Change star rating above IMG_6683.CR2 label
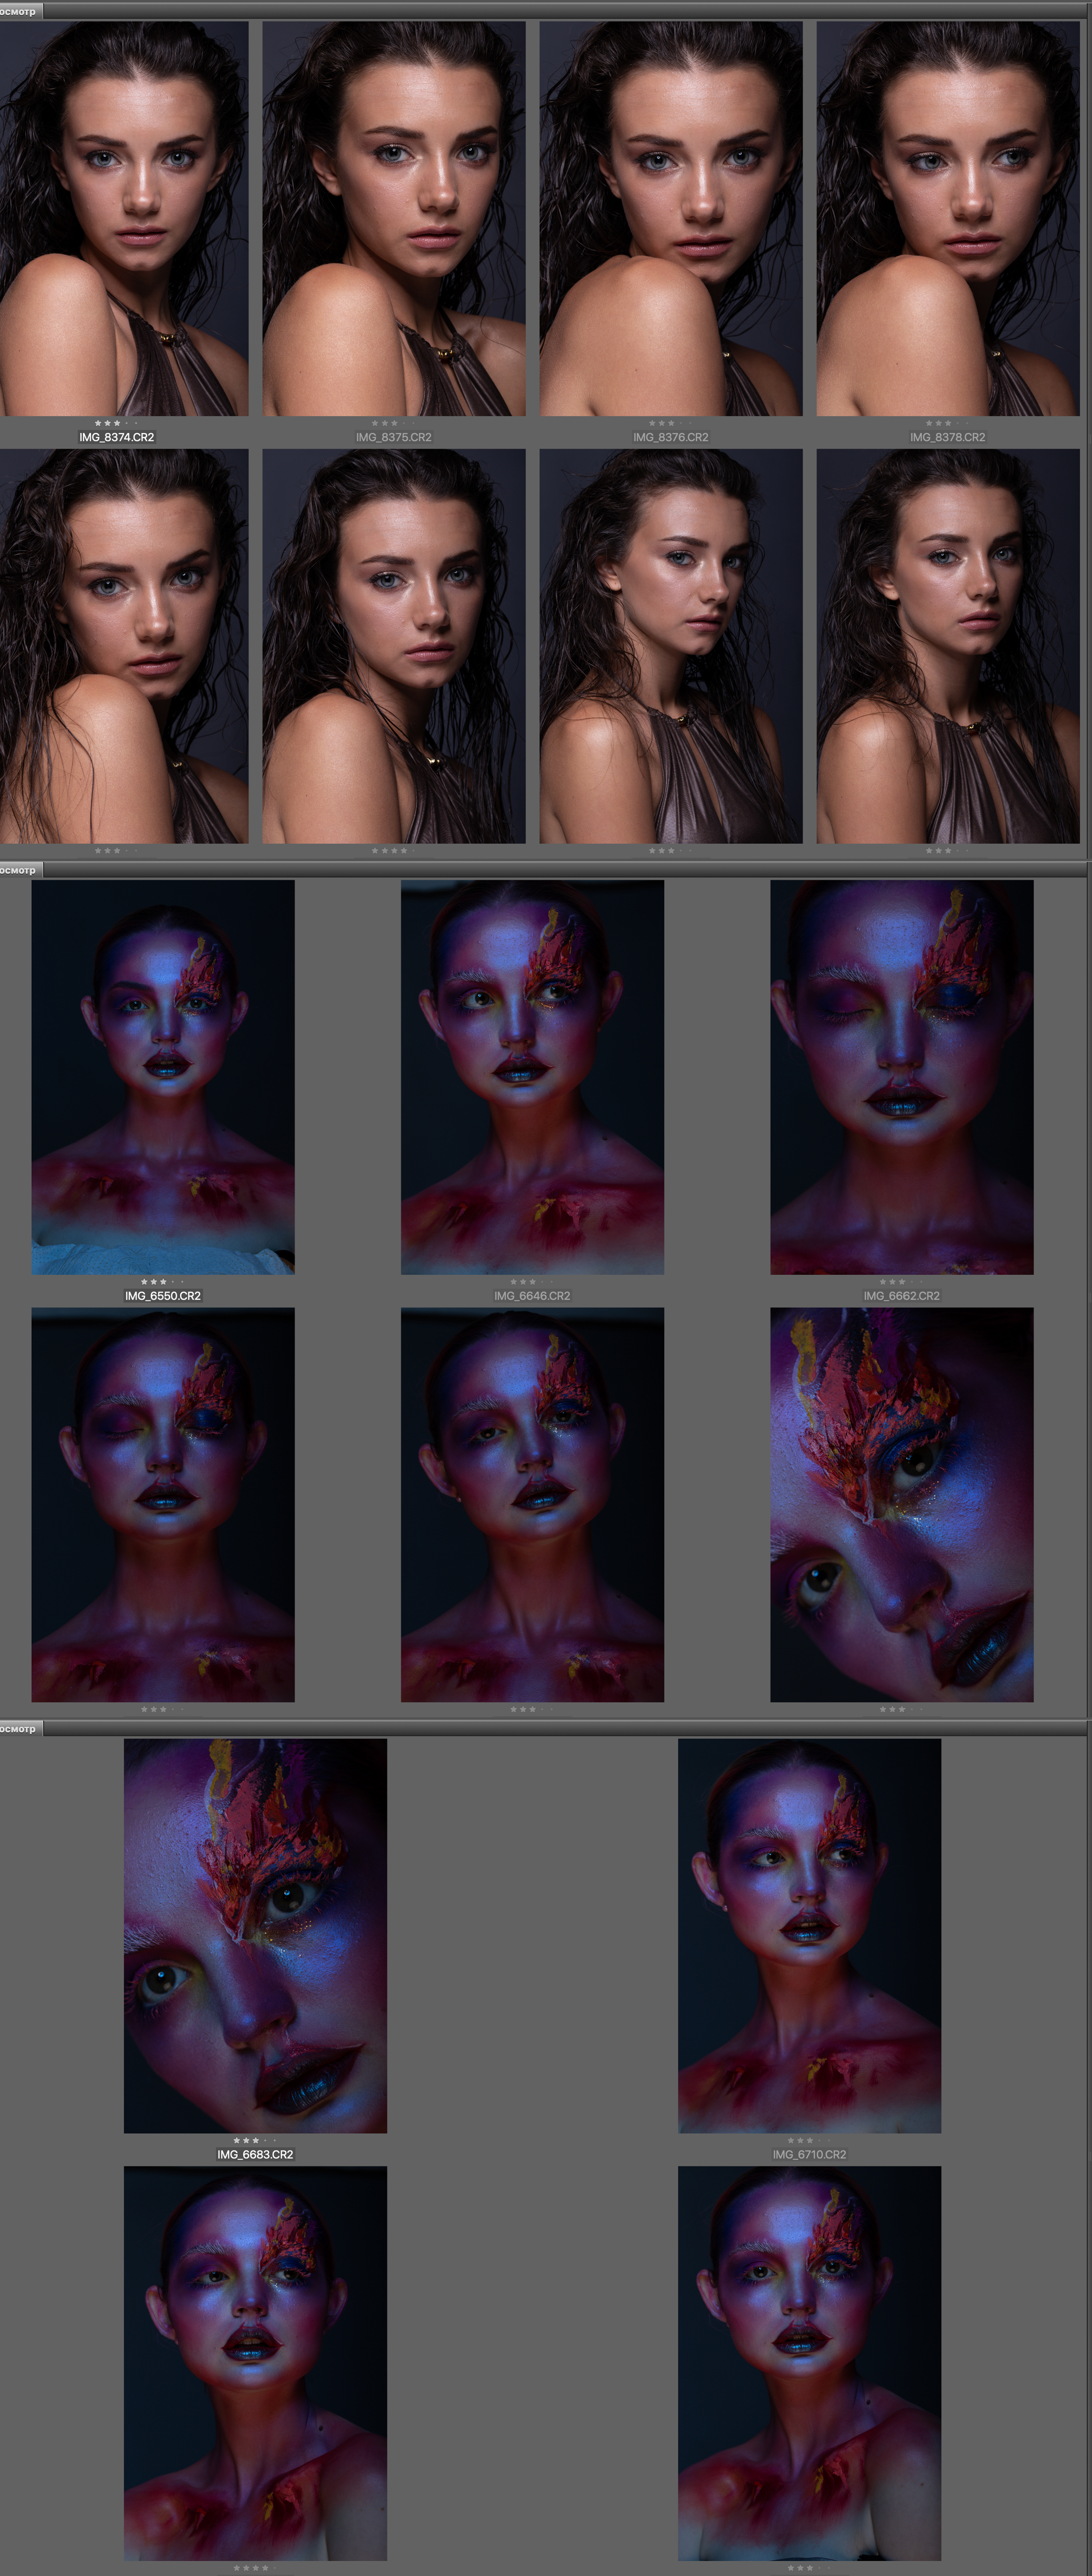This screenshot has width=1092, height=2576. [x=255, y=2140]
